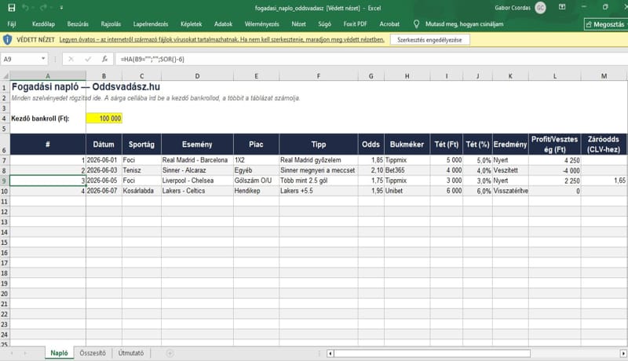Click title Fogadási napló — Oddsvadász.hu
628x361 pixels.
click(86, 87)
